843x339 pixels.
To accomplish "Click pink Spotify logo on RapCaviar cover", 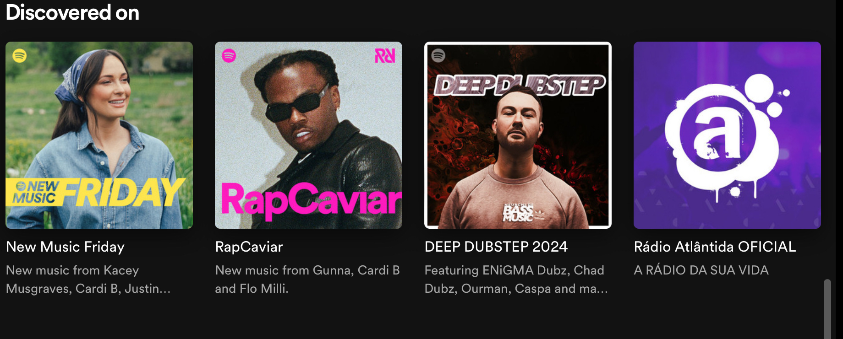I will coord(229,56).
